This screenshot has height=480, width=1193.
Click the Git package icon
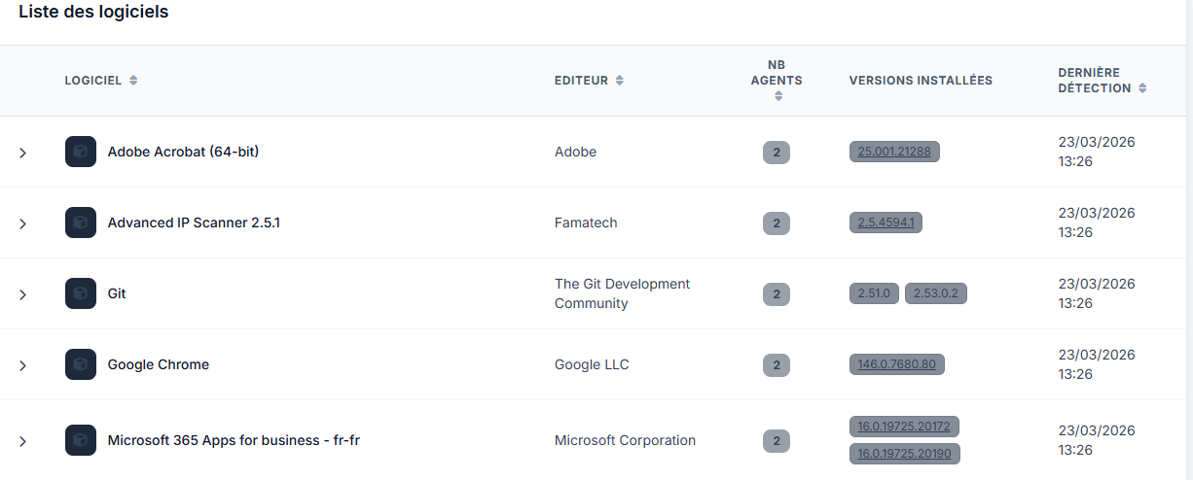click(81, 293)
